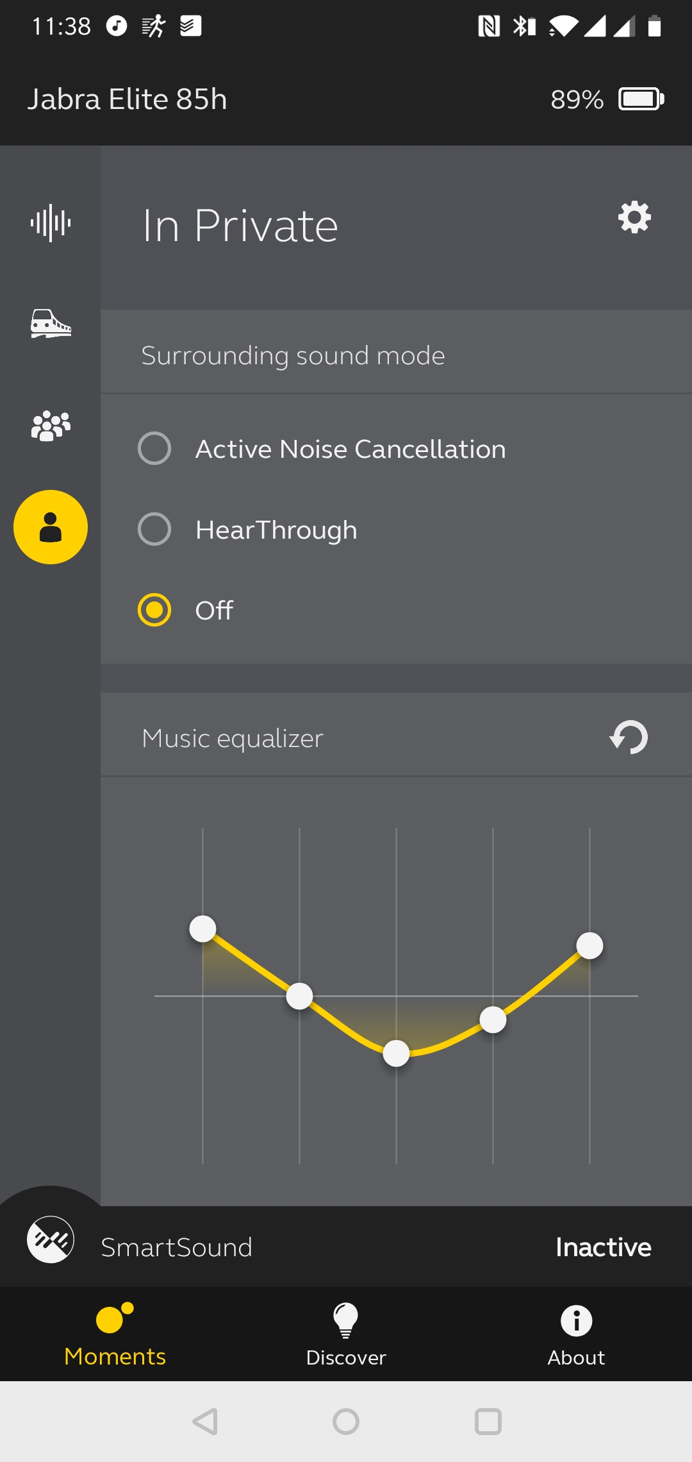Screen dimensions: 692x1462
Task: Select the Commute train moment icon
Action: point(51,323)
